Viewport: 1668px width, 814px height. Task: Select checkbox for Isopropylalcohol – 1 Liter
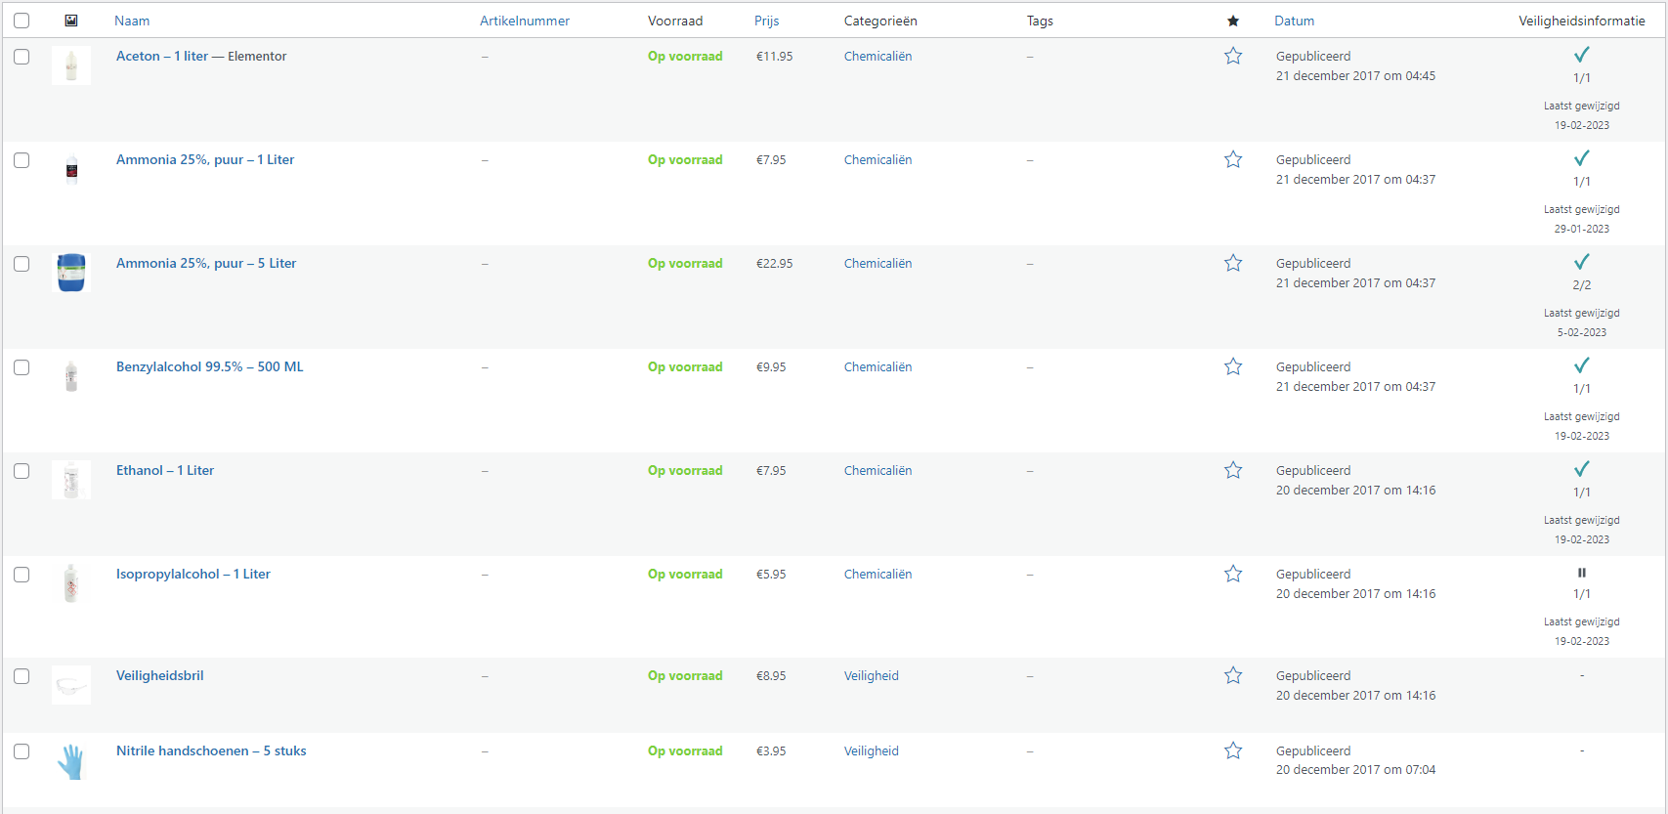tap(21, 575)
